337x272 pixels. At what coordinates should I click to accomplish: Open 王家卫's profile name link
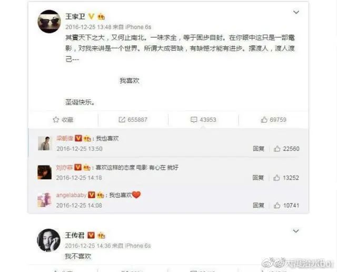75,16
